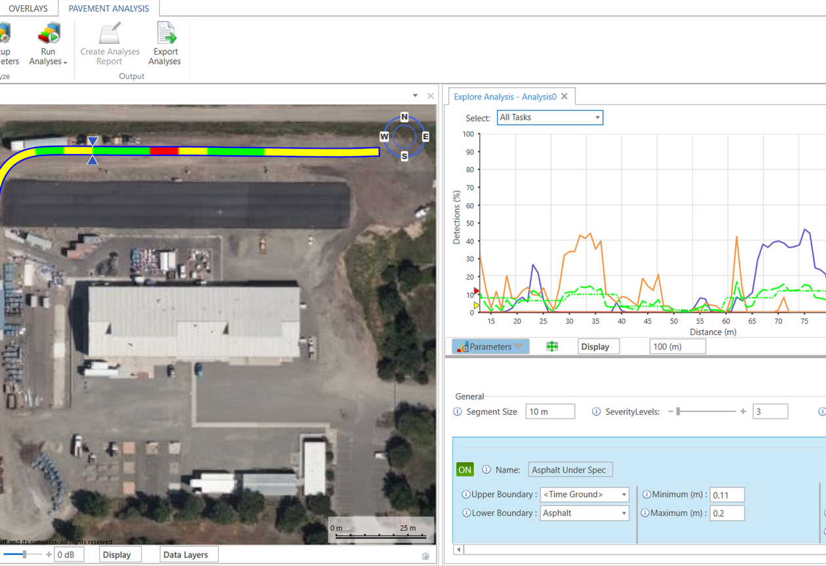Click the plus icon on the map zoom control

(x=49, y=554)
